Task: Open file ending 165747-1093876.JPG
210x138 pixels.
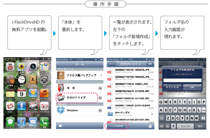Action: click(x=131, y=71)
